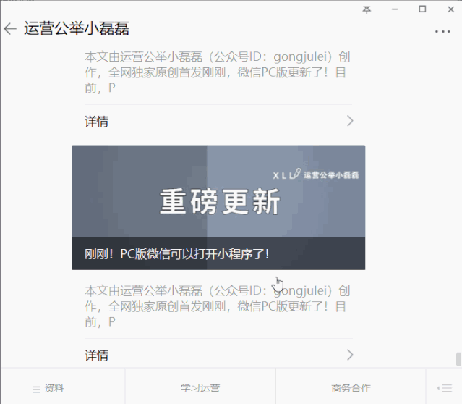Click the account title 运营公举小磊磊
This screenshot has height=404, width=462.
pyautogui.click(x=77, y=29)
